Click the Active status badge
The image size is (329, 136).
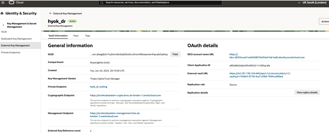point(73,21)
